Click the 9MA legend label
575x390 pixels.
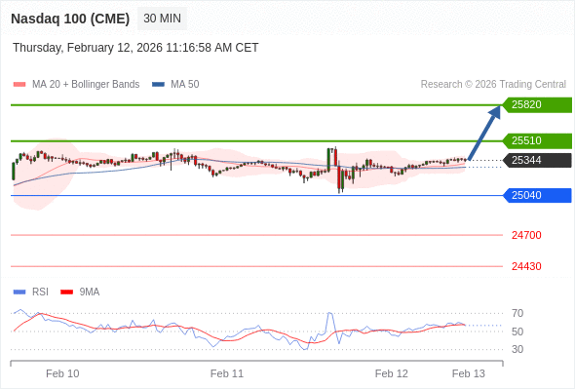coord(90,292)
